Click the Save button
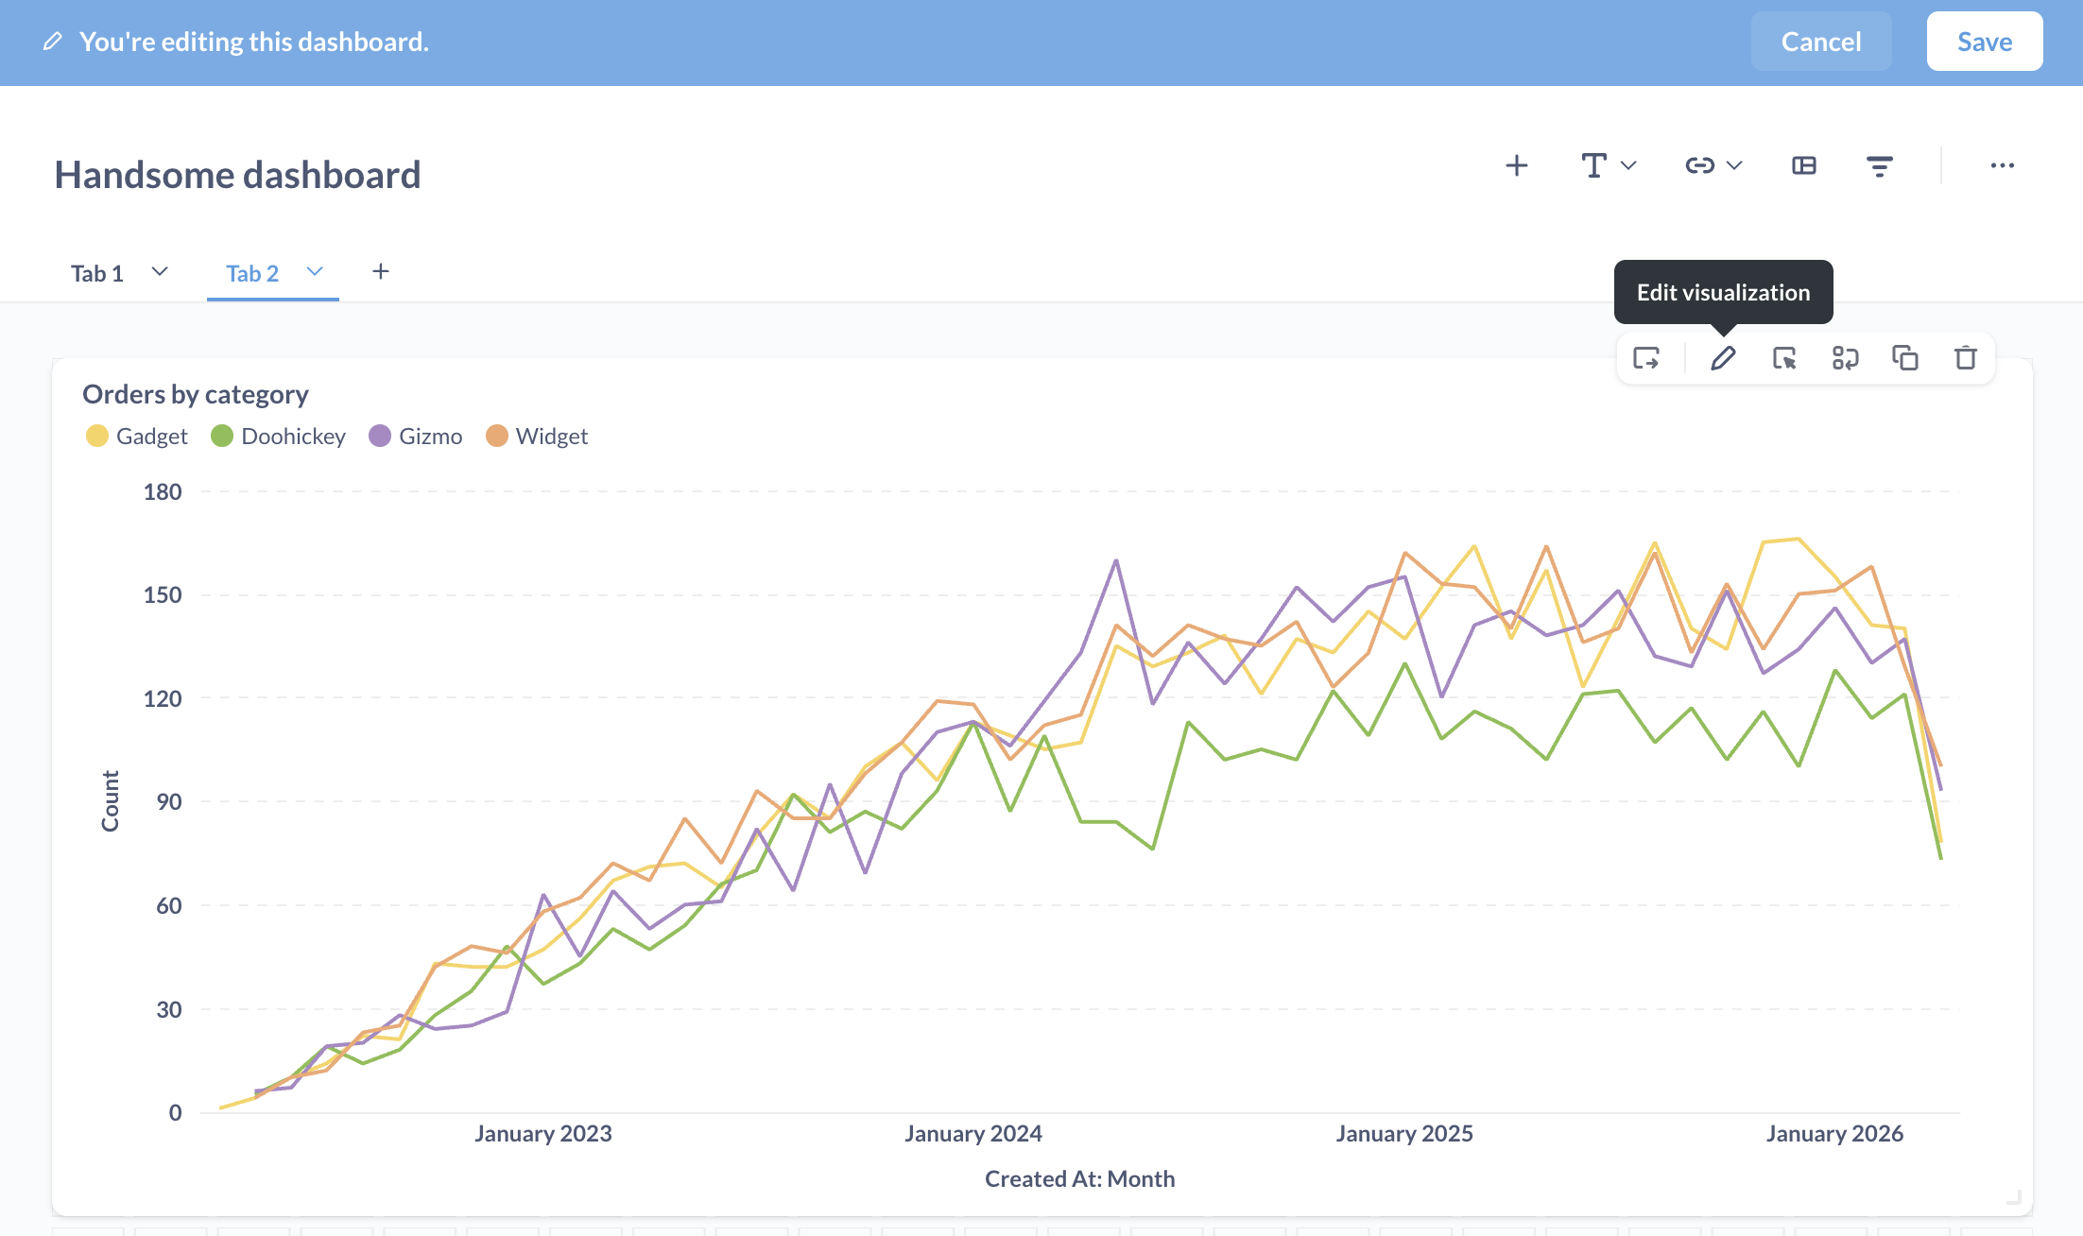Screen dimensions: 2083x1236 tap(1984, 42)
